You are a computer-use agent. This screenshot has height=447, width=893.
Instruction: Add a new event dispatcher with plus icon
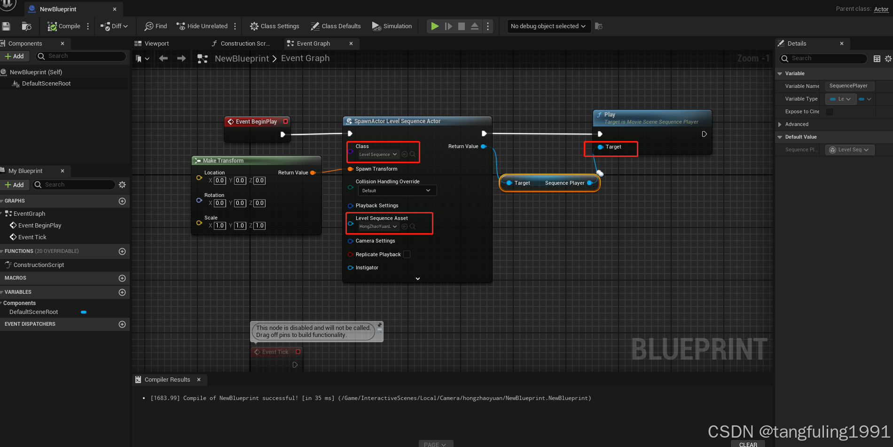(x=122, y=324)
